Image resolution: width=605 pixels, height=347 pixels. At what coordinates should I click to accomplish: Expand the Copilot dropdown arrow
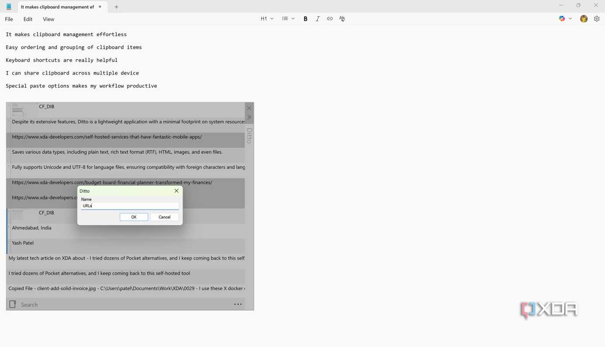pyautogui.click(x=570, y=19)
